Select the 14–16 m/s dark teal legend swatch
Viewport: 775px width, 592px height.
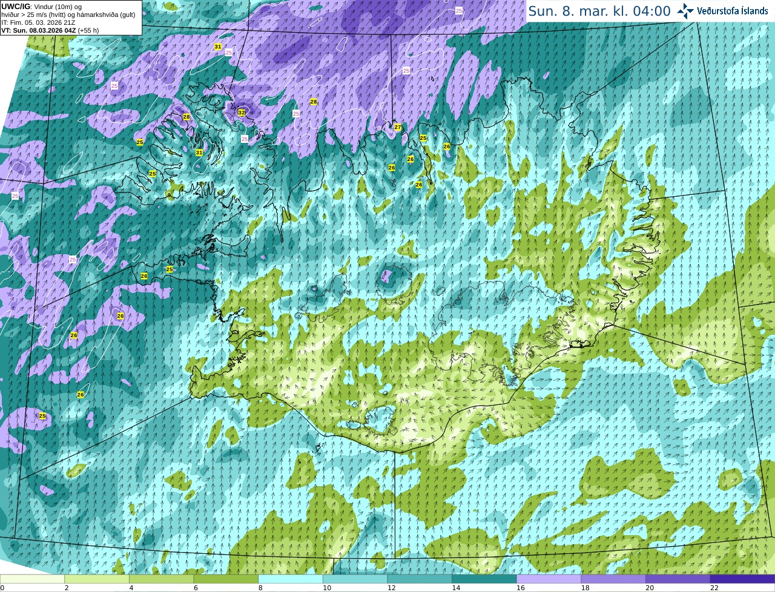[x=484, y=579]
